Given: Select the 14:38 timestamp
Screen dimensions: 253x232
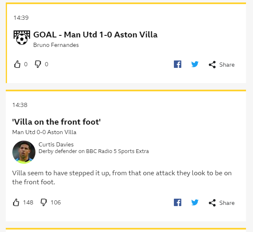Looking at the screenshot, I should (20, 105).
